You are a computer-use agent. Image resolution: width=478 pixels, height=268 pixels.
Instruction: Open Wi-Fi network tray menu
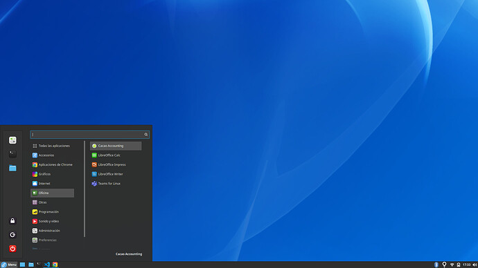(x=452, y=265)
